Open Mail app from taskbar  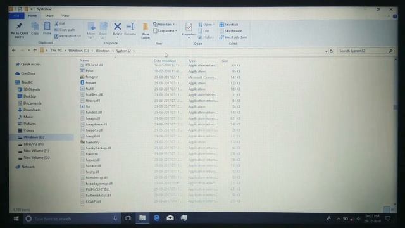point(170,218)
